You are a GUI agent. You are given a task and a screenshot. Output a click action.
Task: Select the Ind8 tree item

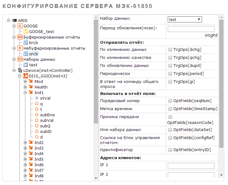39,176
